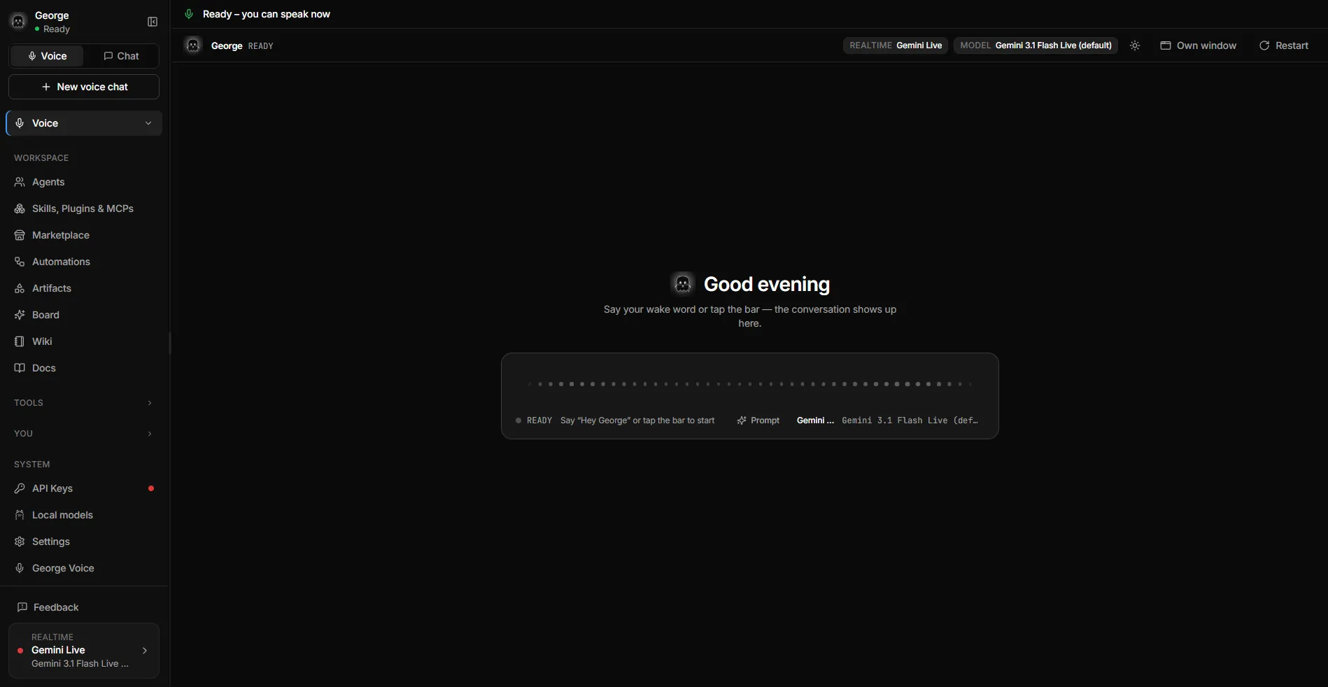This screenshot has width=1328, height=687.
Task: Open API Keys settings
Action: coord(84,488)
